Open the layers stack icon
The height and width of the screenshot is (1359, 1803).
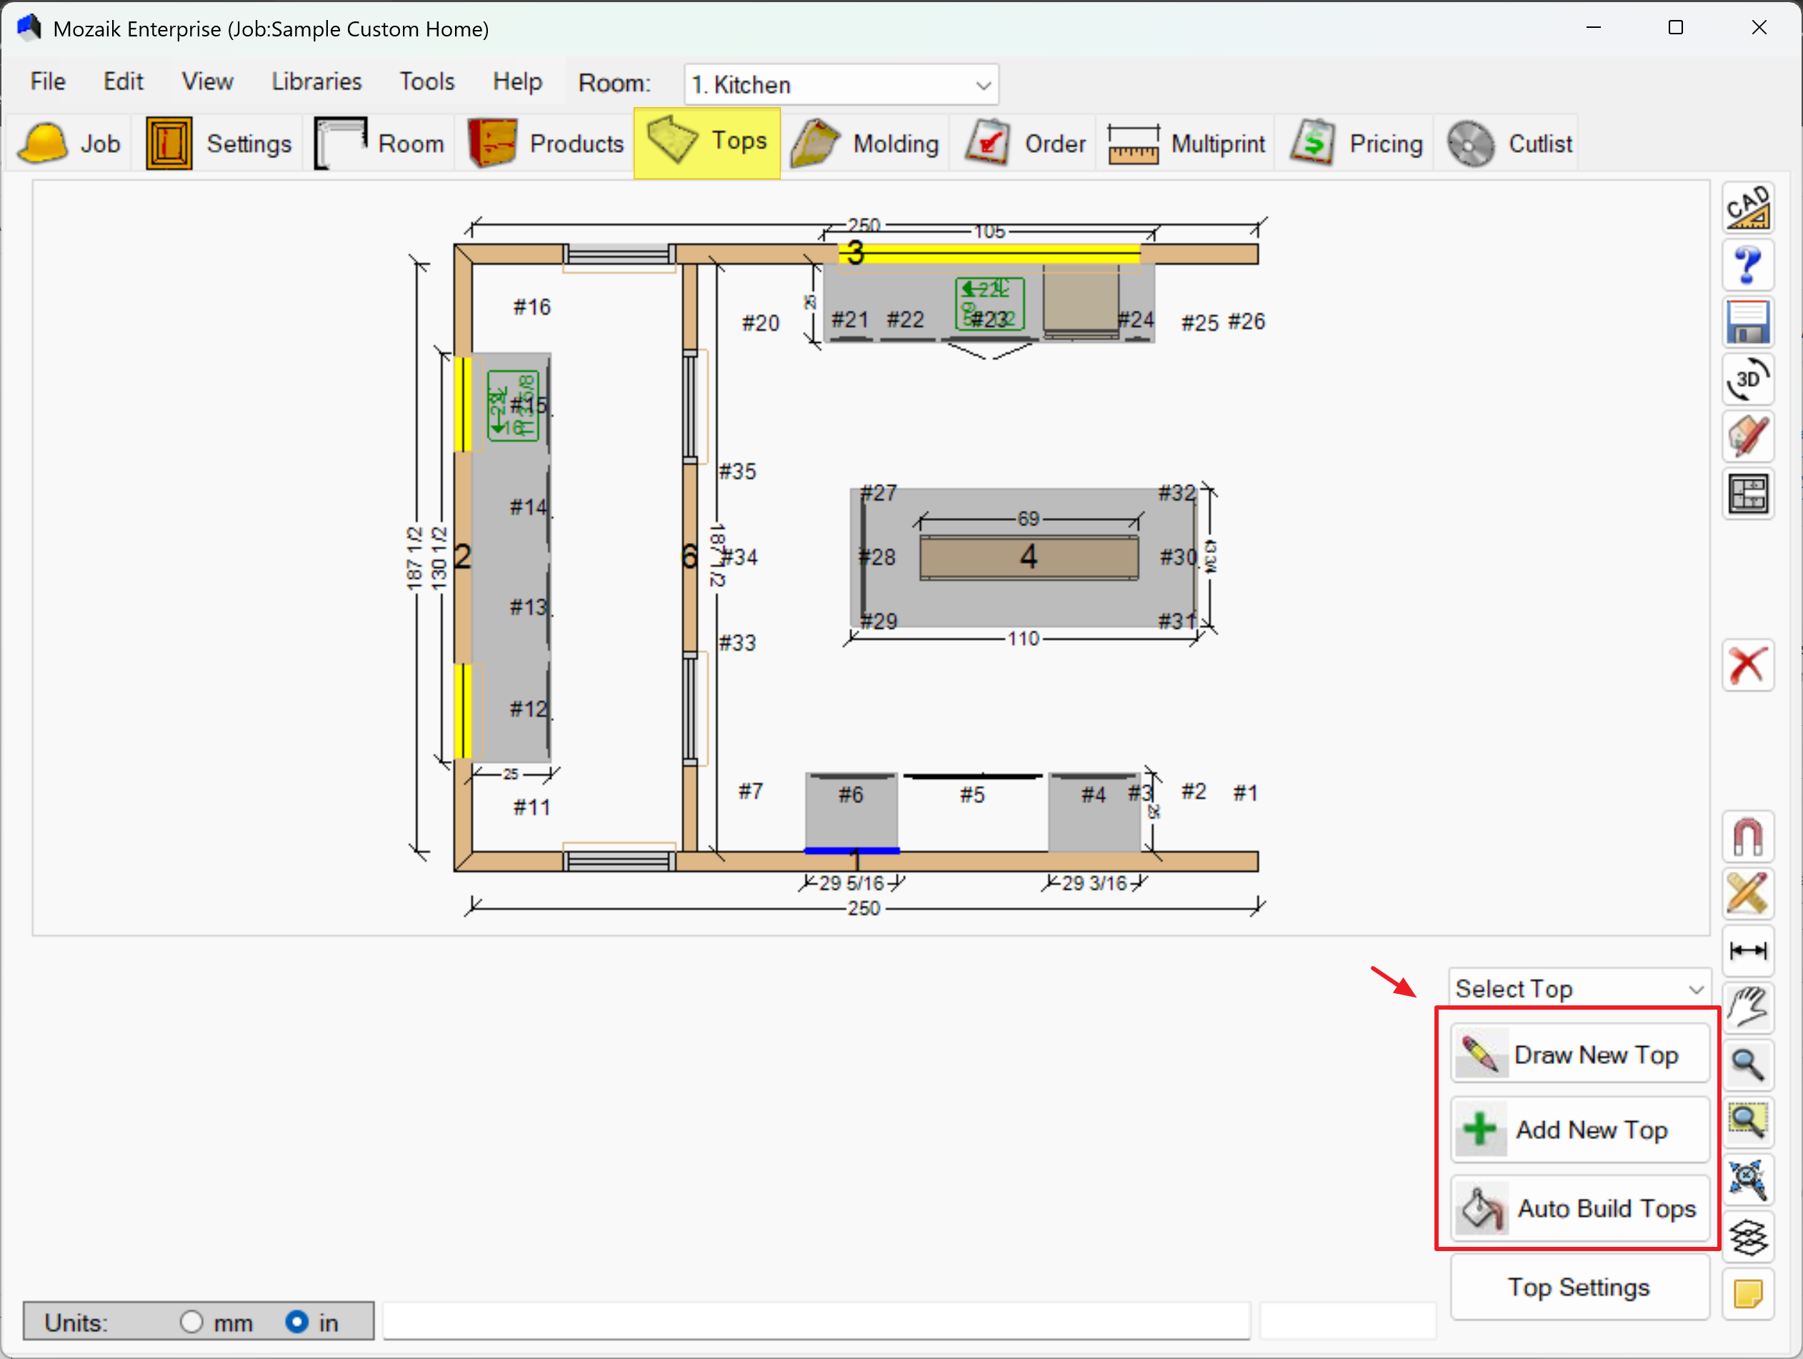pos(1747,1238)
